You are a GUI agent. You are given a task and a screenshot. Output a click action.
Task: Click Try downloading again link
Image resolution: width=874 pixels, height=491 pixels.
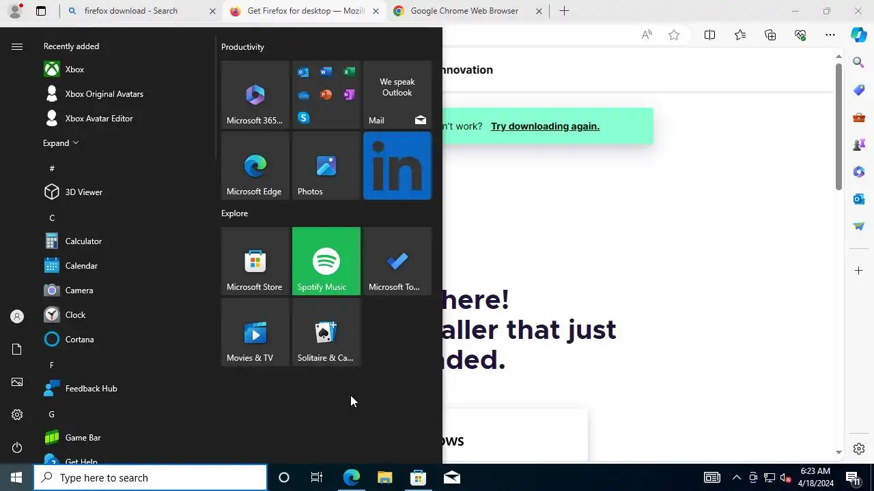545,126
